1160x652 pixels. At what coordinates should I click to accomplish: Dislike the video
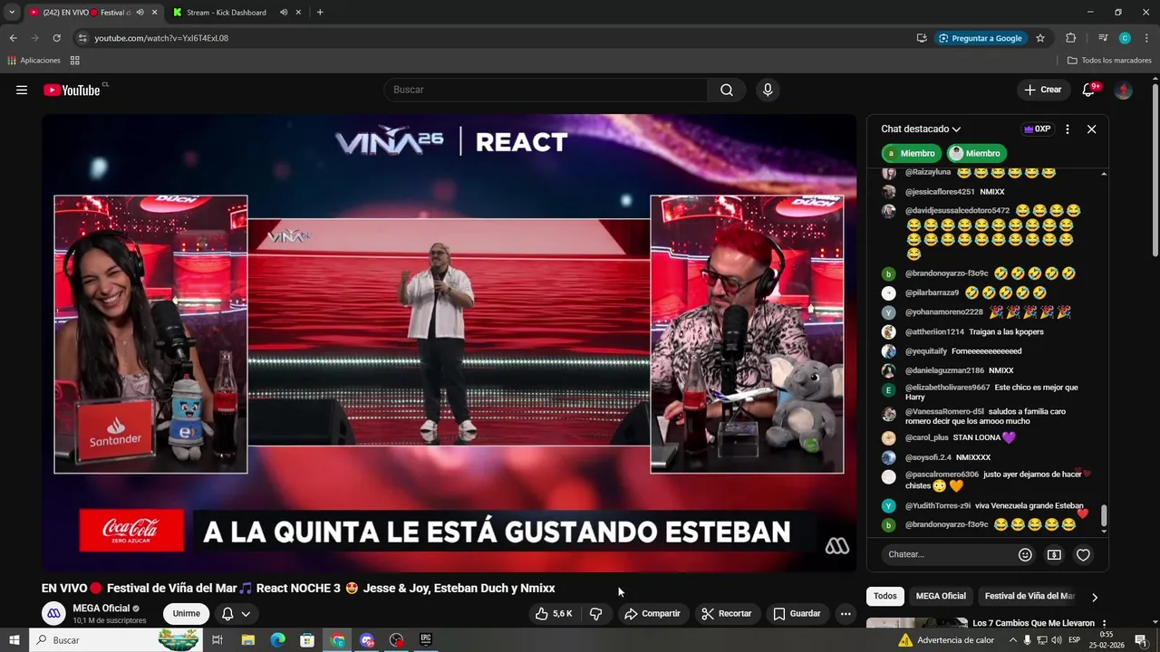tap(596, 613)
